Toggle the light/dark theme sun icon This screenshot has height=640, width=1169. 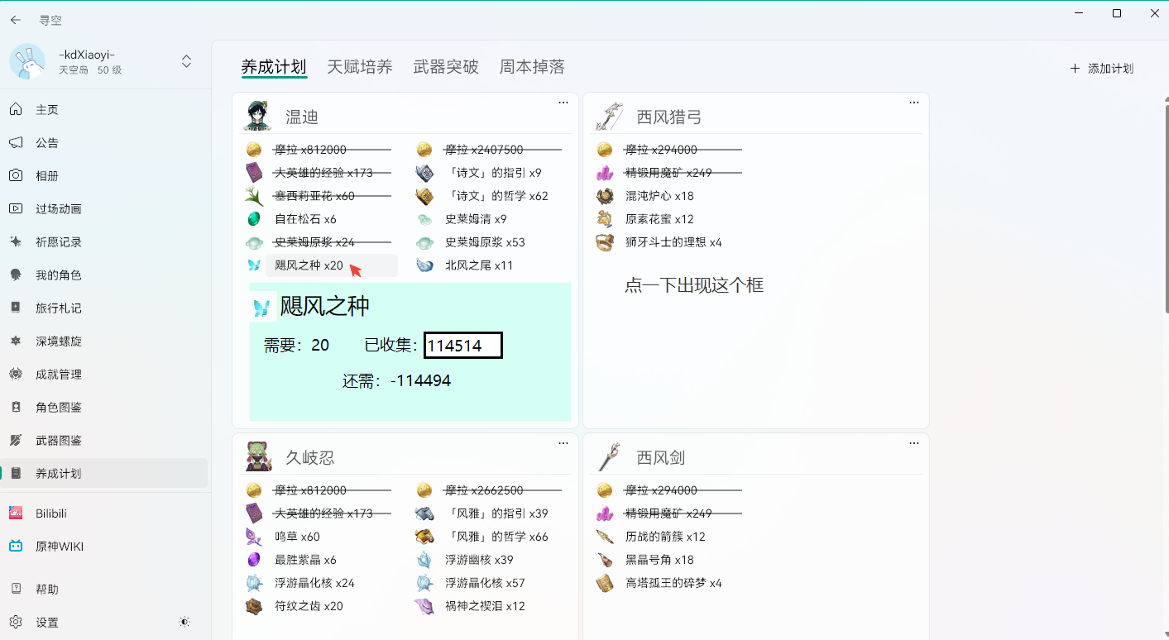coord(184,622)
